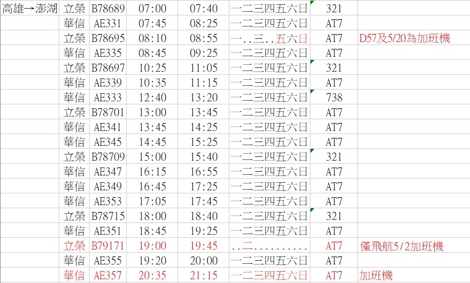Screen dimensions: 470x283
Task: Click flight number B78709
Action: tap(108, 156)
